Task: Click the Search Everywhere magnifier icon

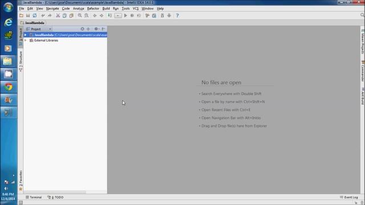Action: point(362,15)
